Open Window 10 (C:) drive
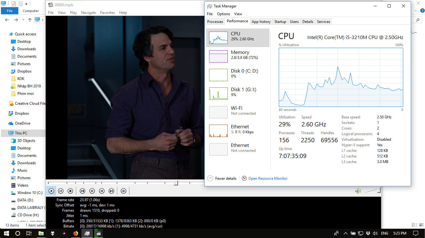The width and height of the screenshot is (425, 238). pyautogui.click(x=30, y=193)
